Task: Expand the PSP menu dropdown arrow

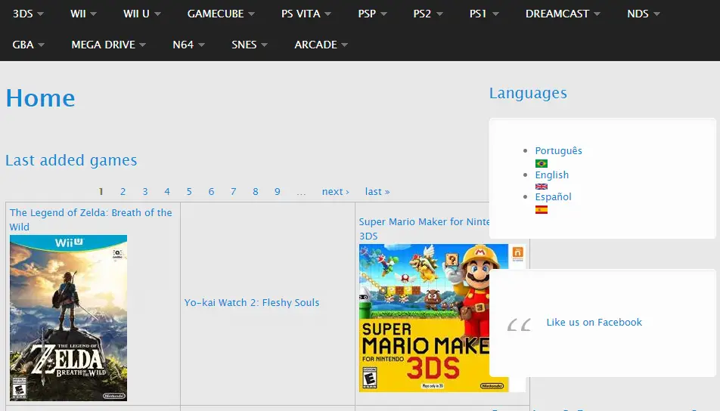Action: point(384,14)
